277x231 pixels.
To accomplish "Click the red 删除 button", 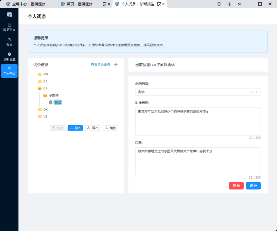I will click(236, 186).
